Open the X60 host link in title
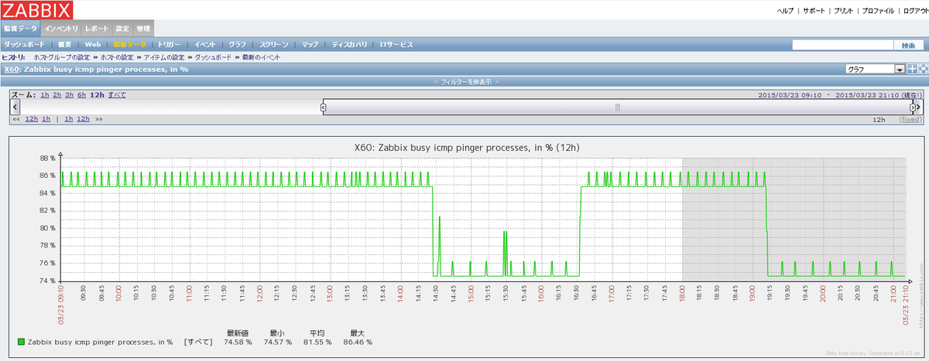 click(x=11, y=69)
